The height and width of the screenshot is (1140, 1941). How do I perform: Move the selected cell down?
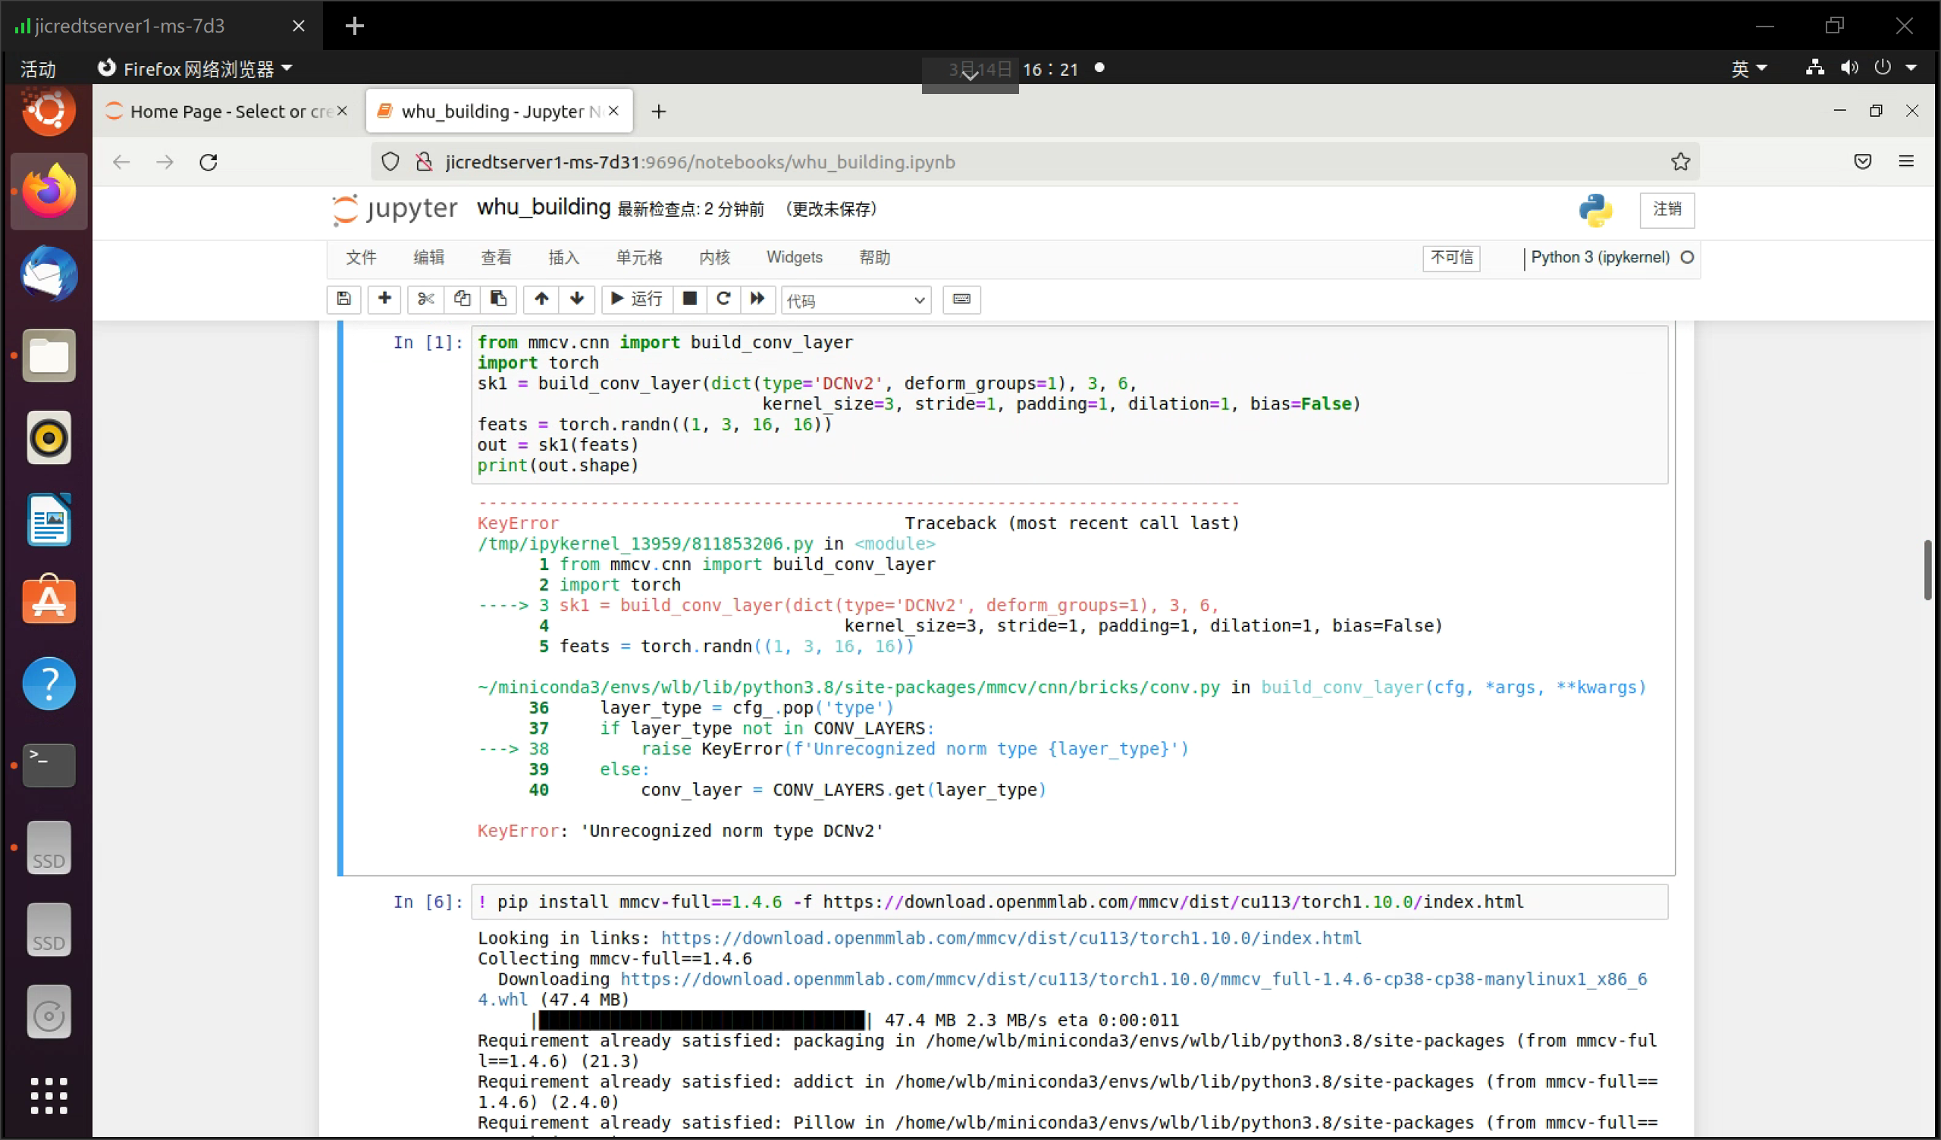[576, 299]
